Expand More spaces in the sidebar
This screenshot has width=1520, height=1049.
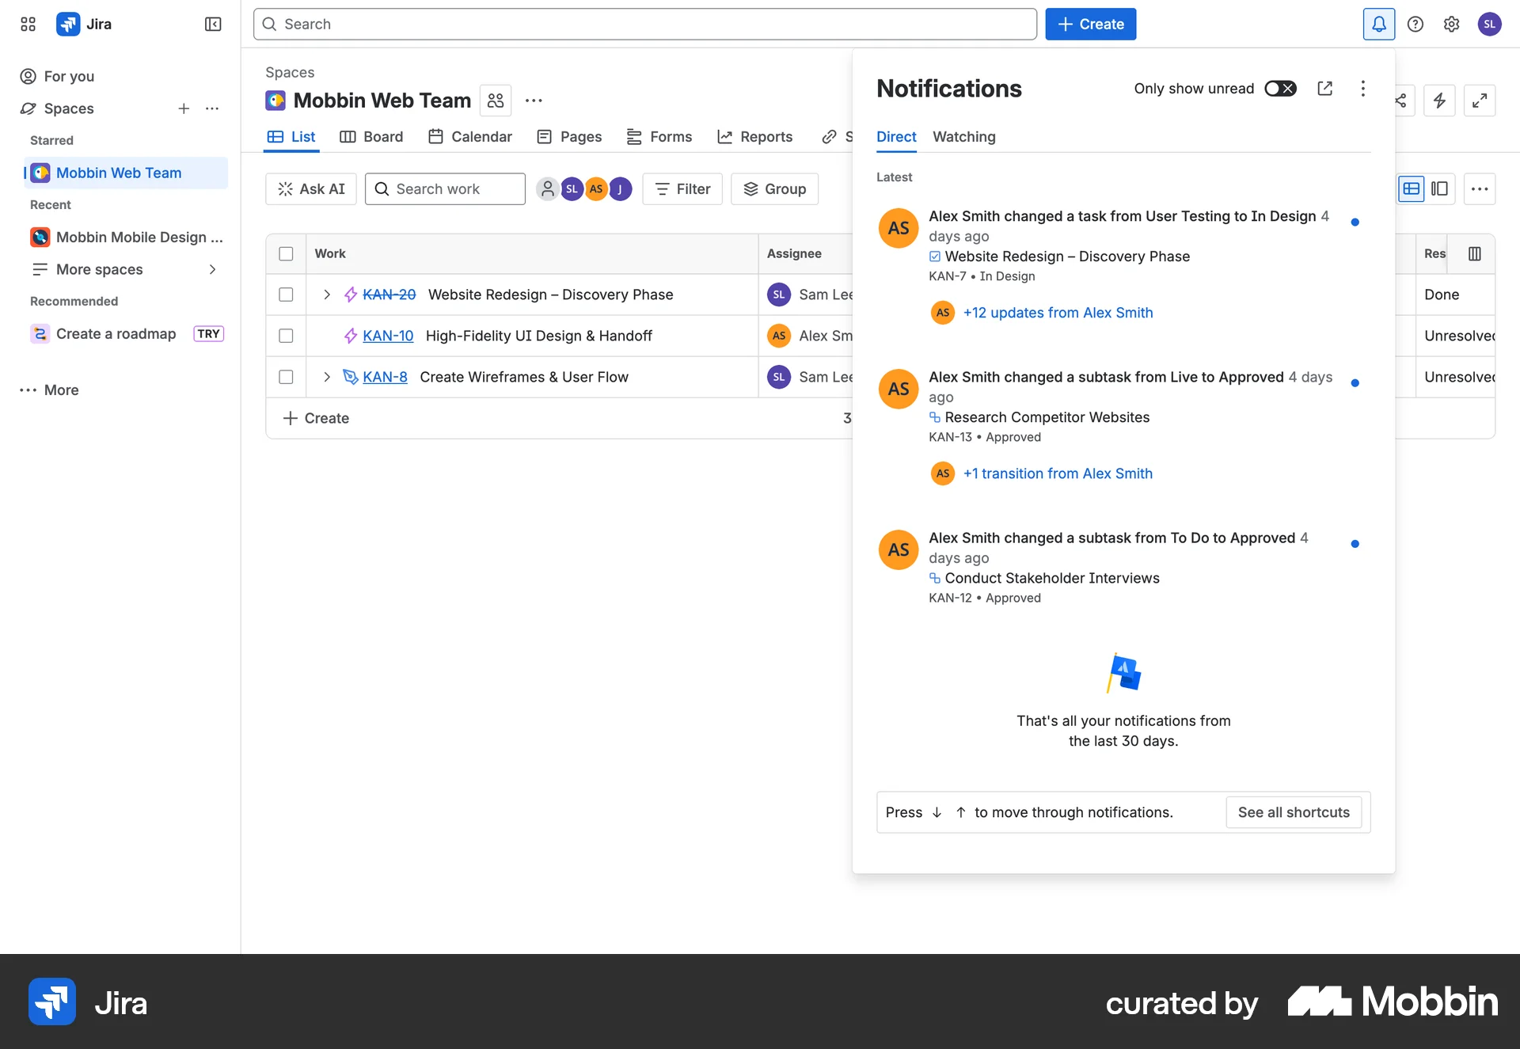tap(212, 269)
